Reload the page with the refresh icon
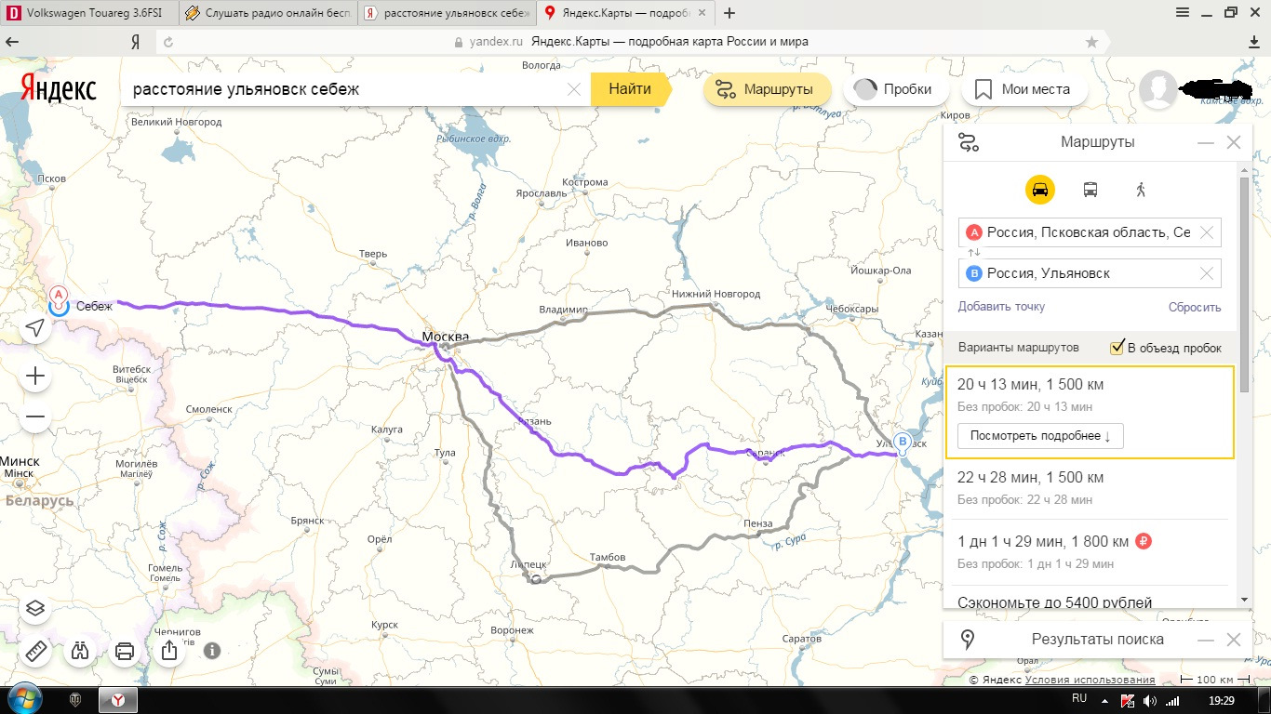Screen dimensions: 1271x714 tap(167, 42)
